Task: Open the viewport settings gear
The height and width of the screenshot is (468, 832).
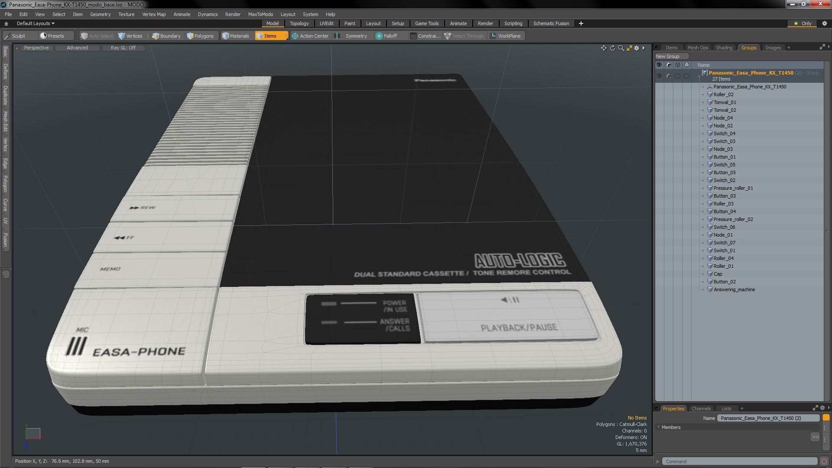Action: pos(637,48)
